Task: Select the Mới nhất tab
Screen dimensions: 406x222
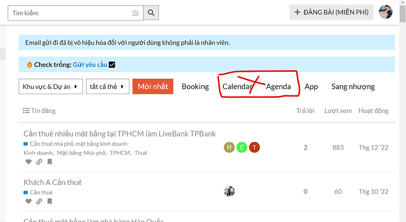Action: click(153, 87)
